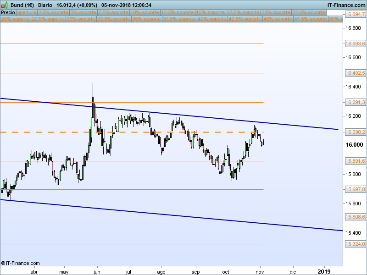Click the 27.5% soporte legend label
Screen dimensions: 367x275
pyautogui.click(x=48, y=19)
